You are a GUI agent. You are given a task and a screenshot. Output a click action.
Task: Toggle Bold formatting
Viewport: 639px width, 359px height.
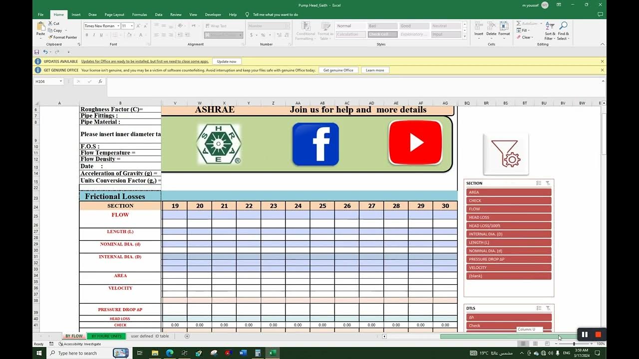[x=87, y=35]
